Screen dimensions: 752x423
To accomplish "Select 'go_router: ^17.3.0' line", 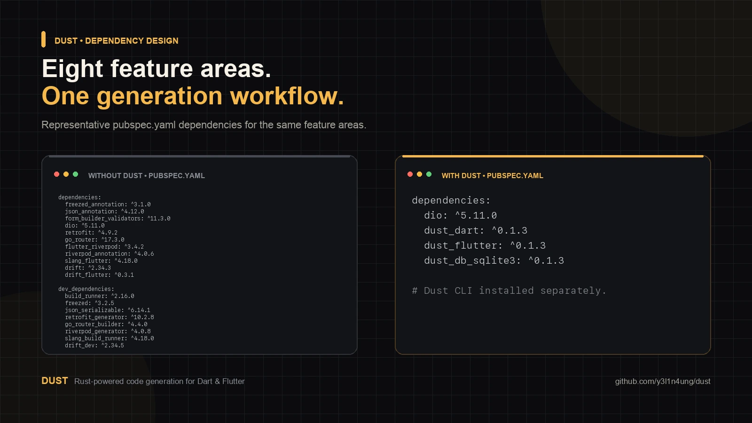I will point(94,240).
